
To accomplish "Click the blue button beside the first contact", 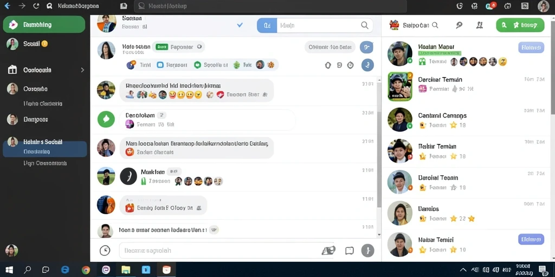I will (531, 48).
